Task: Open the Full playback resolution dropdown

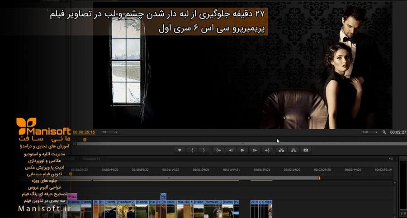Action: [x=369, y=132]
